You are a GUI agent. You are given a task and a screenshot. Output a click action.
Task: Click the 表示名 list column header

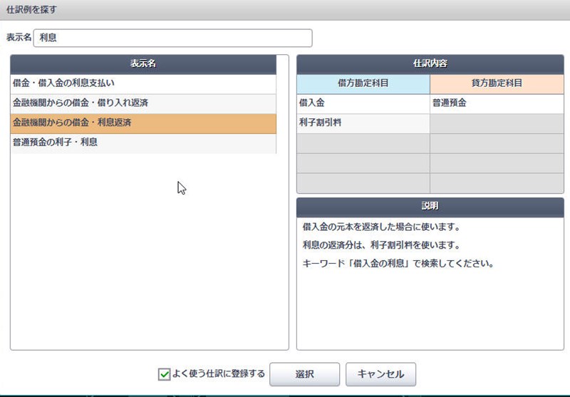143,64
